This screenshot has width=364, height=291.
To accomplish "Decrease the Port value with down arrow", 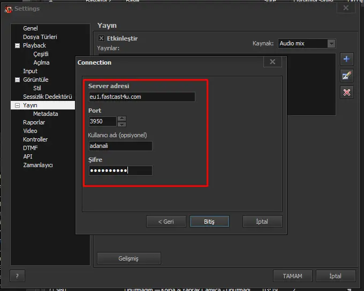I will 122,124.
